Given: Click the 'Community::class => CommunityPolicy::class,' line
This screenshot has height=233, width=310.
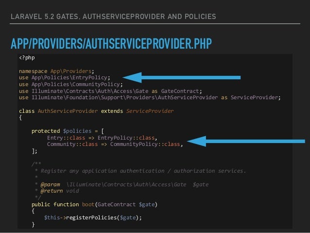Looking at the screenshot, I should click(115, 144).
